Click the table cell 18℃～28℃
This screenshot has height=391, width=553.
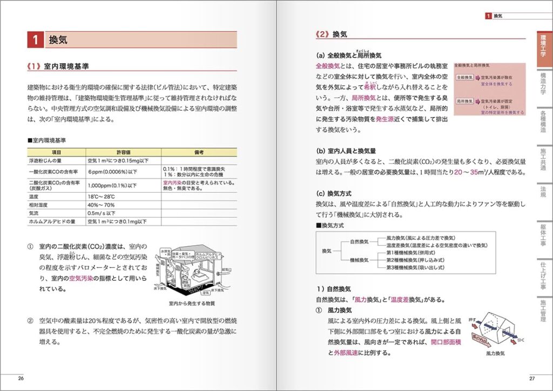click(124, 197)
